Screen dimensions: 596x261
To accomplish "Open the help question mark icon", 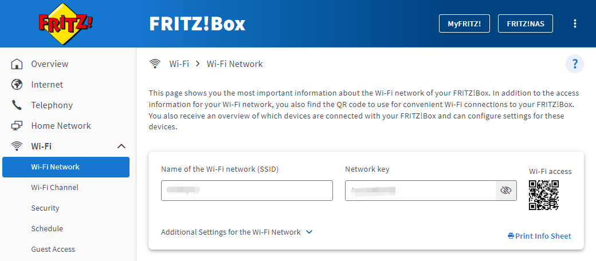I will pyautogui.click(x=575, y=64).
